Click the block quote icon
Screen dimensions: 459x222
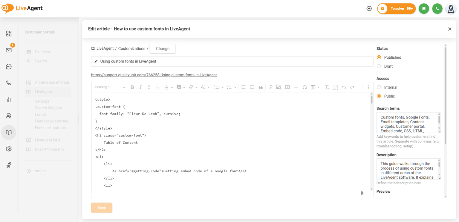pos(261,87)
